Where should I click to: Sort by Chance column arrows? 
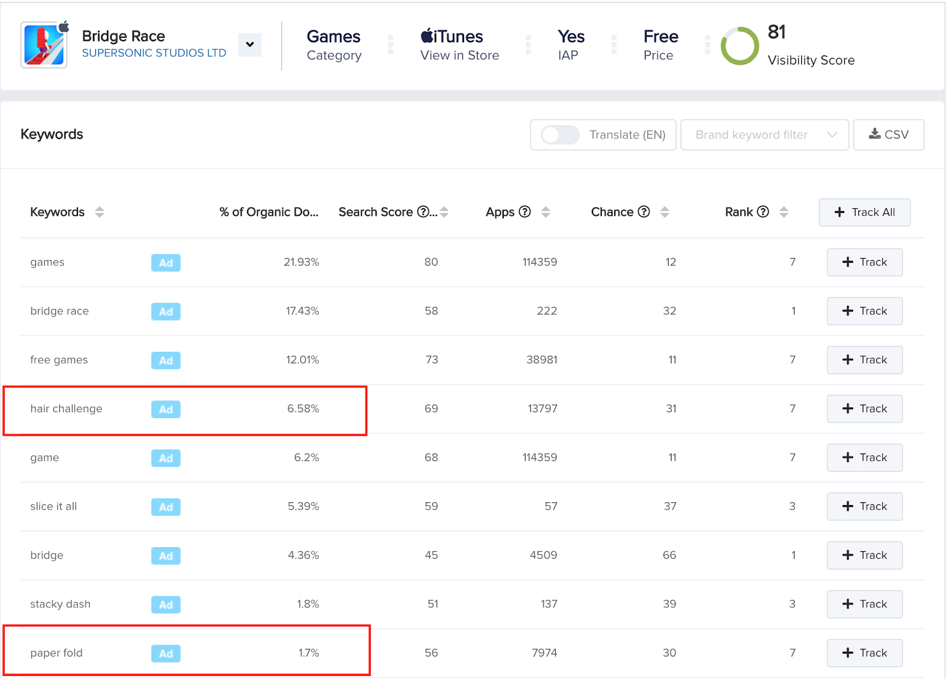665,212
